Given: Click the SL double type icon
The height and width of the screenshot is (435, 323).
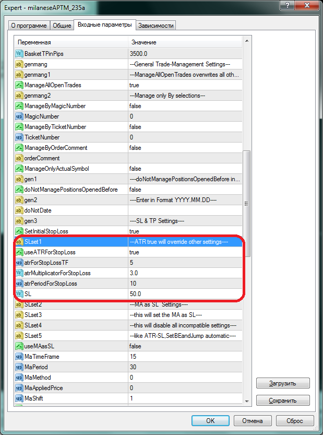Looking at the screenshot, I should pos(19,294).
